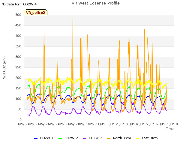Click the orange spike near 415 on May 26

click(x=44, y=33)
